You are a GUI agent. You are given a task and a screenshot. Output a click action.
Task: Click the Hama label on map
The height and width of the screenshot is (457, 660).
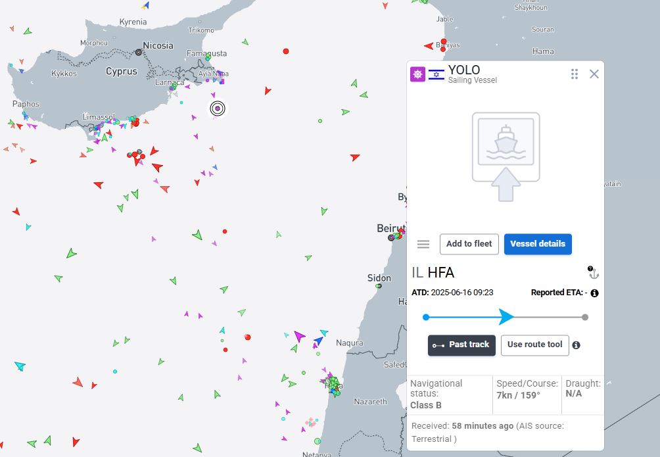pos(543,51)
